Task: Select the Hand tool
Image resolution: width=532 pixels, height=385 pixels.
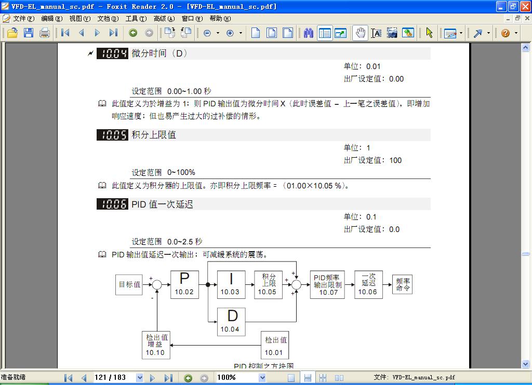Action: [360, 33]
